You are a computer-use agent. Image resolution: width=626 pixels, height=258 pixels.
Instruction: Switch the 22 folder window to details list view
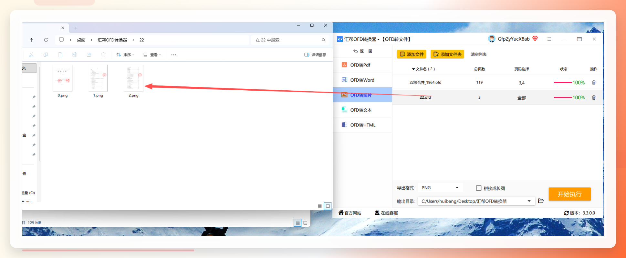[319, 206]
